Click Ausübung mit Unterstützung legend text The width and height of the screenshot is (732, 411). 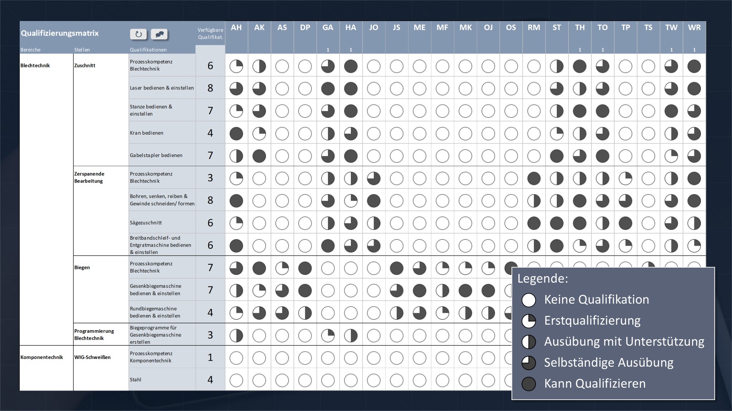[x=624, y=342]
